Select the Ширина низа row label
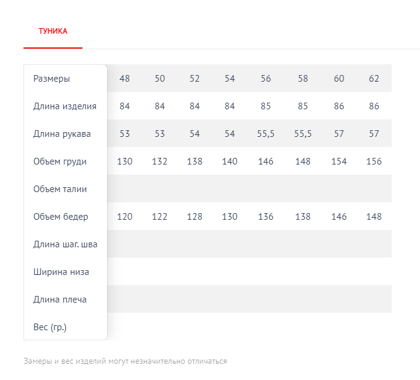 61,272
